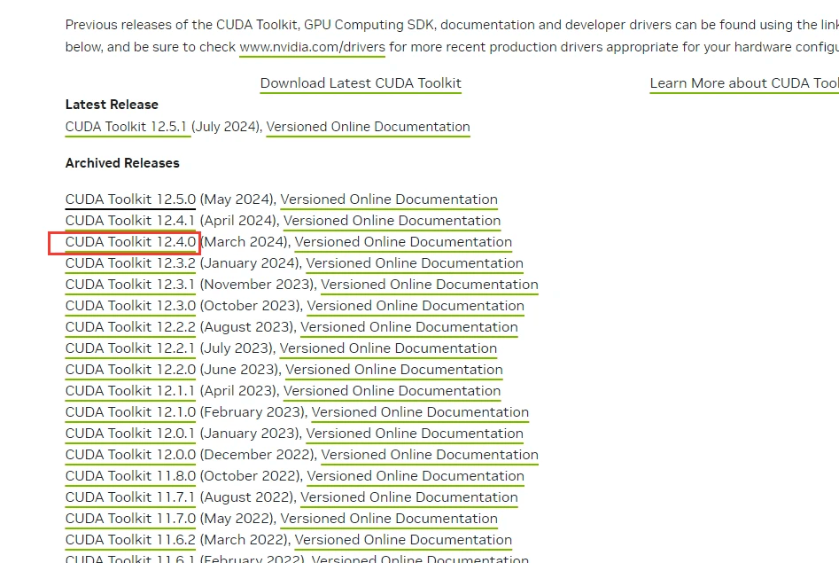Open CUDA Toolkit 12.3.1 link
This screenshot has width=839, height=563.
point(130,285)
